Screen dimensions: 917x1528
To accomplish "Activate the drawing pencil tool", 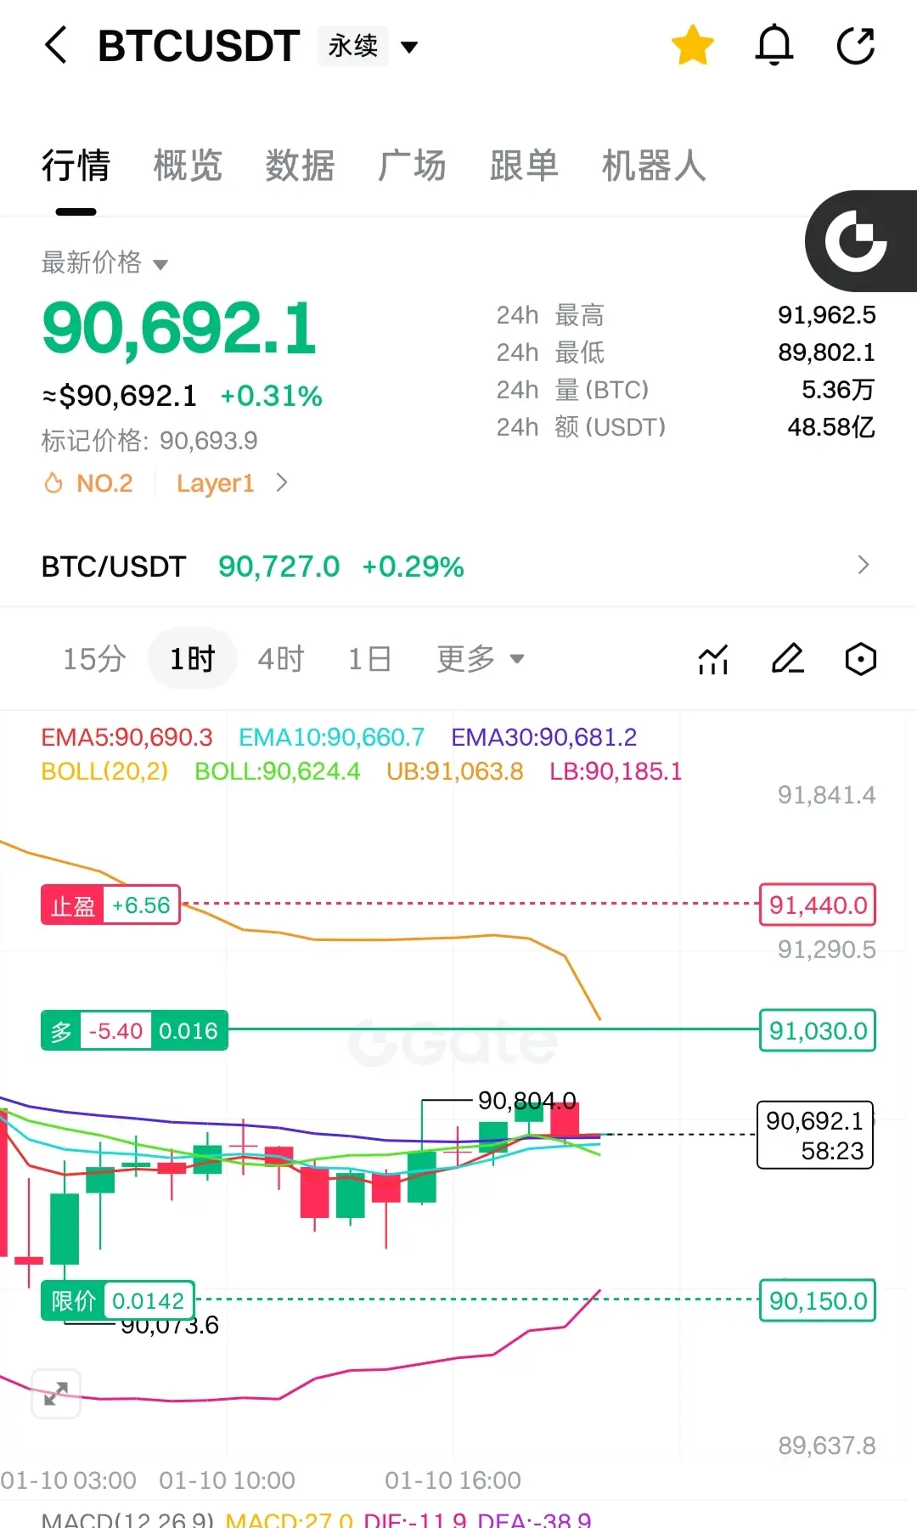I will (x=787, y=659).
